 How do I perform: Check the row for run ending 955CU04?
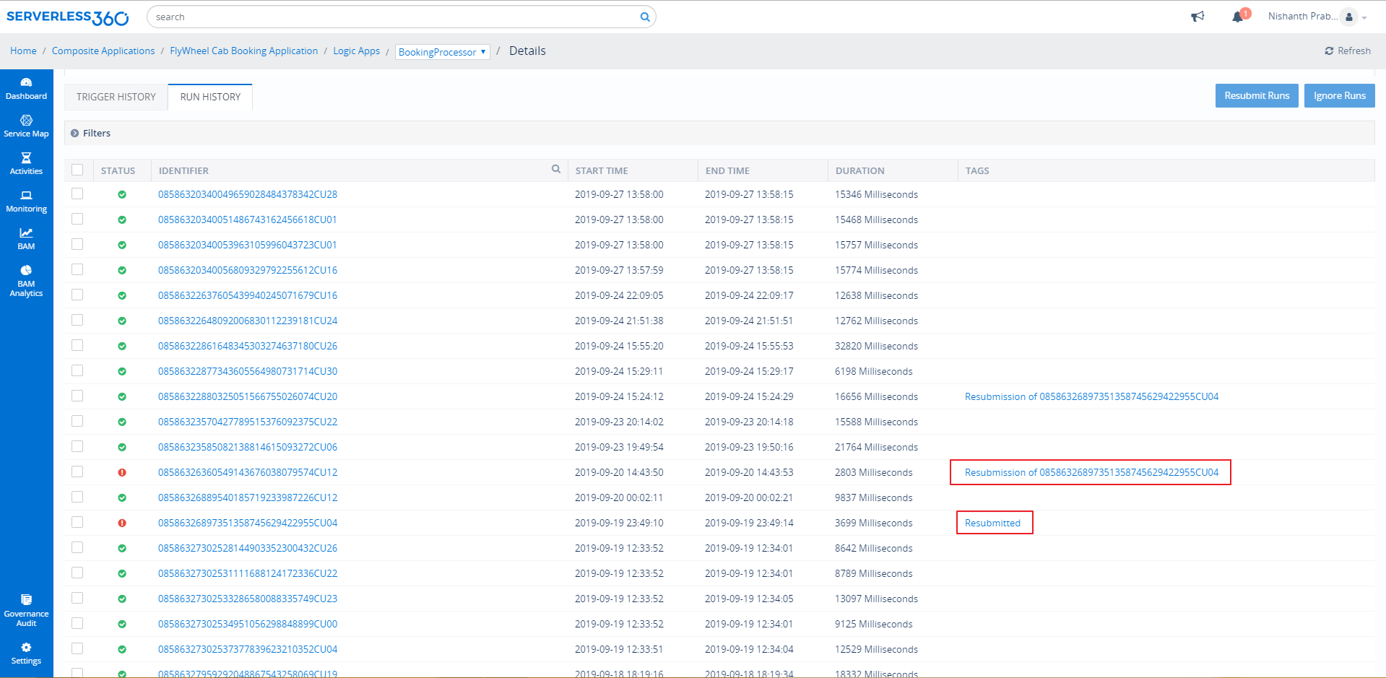coord(77,522)
